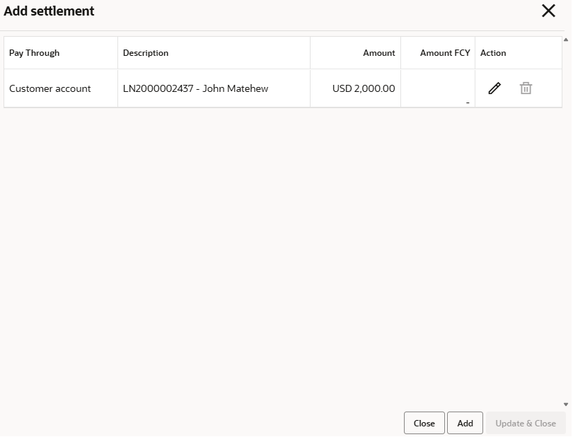Edit the Customer account settlement row
Screen dimensions: 573x437
(x=495, y=89)
